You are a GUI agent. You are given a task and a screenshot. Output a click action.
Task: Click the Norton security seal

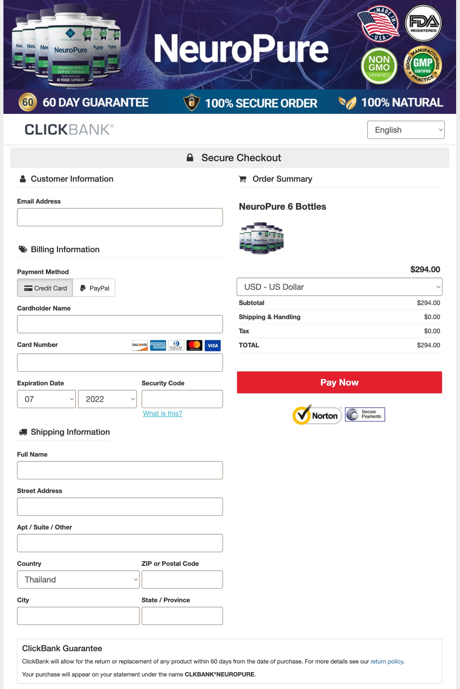click(x=317, y=415)
